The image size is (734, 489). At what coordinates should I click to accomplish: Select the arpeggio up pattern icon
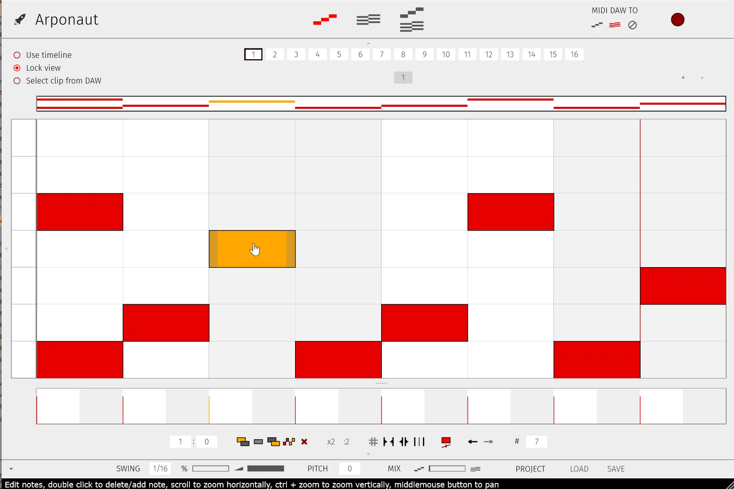coord(325,19)
